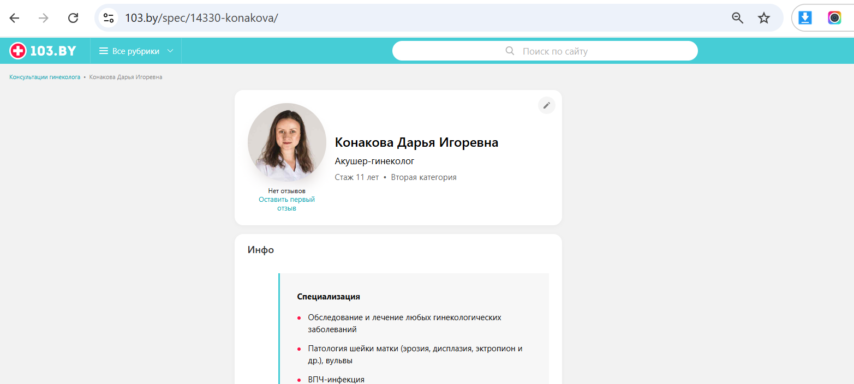Select the name Конакова Дарья Игоревна heading

416,142
